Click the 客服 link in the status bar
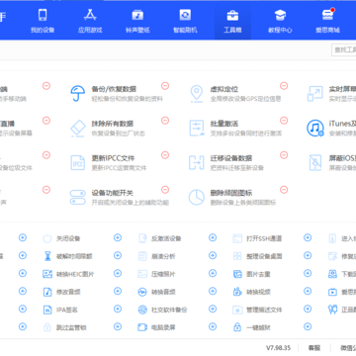 (314, 348)
